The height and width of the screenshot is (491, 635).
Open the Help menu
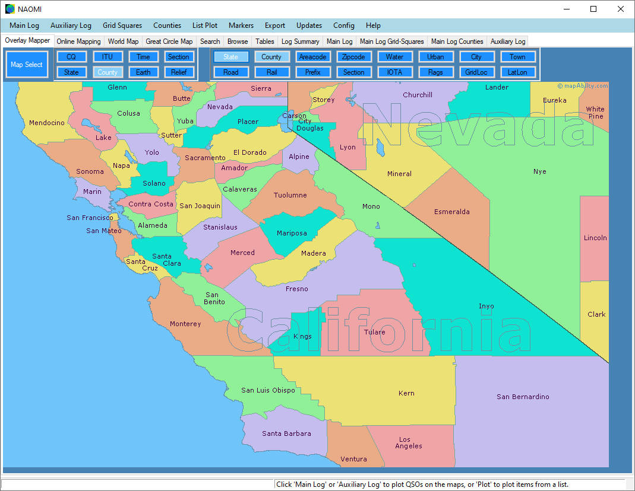pyautogui.click(x=373, y=25)
